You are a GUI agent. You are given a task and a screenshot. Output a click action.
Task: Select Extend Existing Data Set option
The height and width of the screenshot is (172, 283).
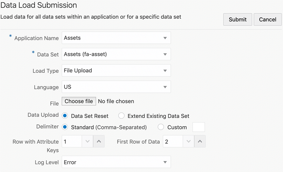pos(121,116)
